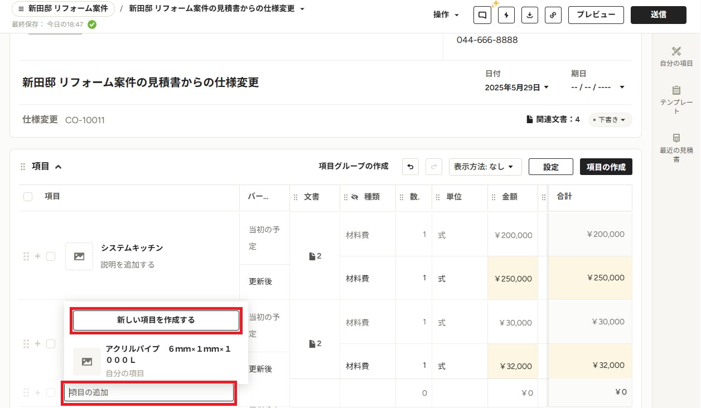Screen dimensions: 701x408
Task: Click システムキッチン image placeholder thumbnail
Action: 79,256
